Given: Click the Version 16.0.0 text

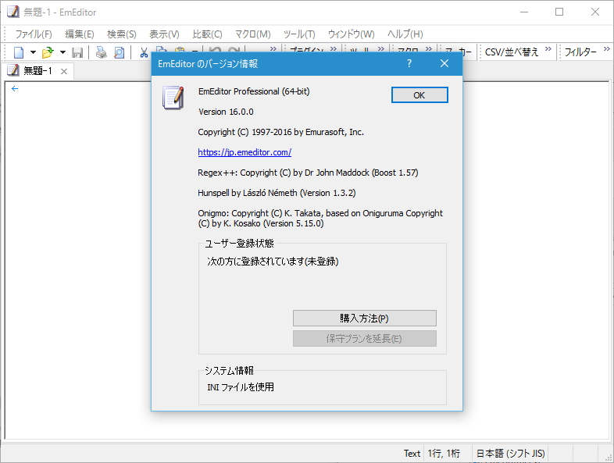Looking at the screenshot, I should tap(226, 112).
